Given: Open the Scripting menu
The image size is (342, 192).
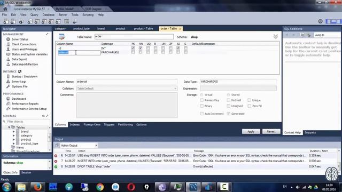Looking at the screenshot, I should [x=88, y=15].
